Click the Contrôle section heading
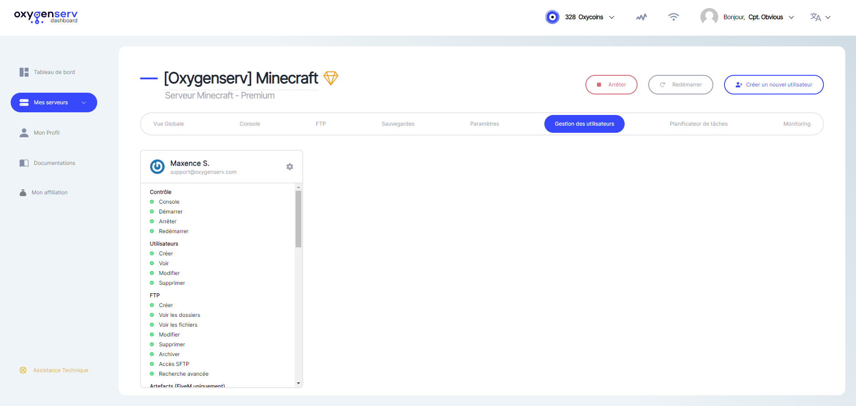This screenshot has width=856, height=406. point(160,192)
